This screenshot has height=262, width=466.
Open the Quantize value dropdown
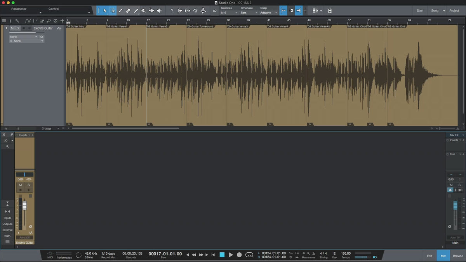pos(228,13)
